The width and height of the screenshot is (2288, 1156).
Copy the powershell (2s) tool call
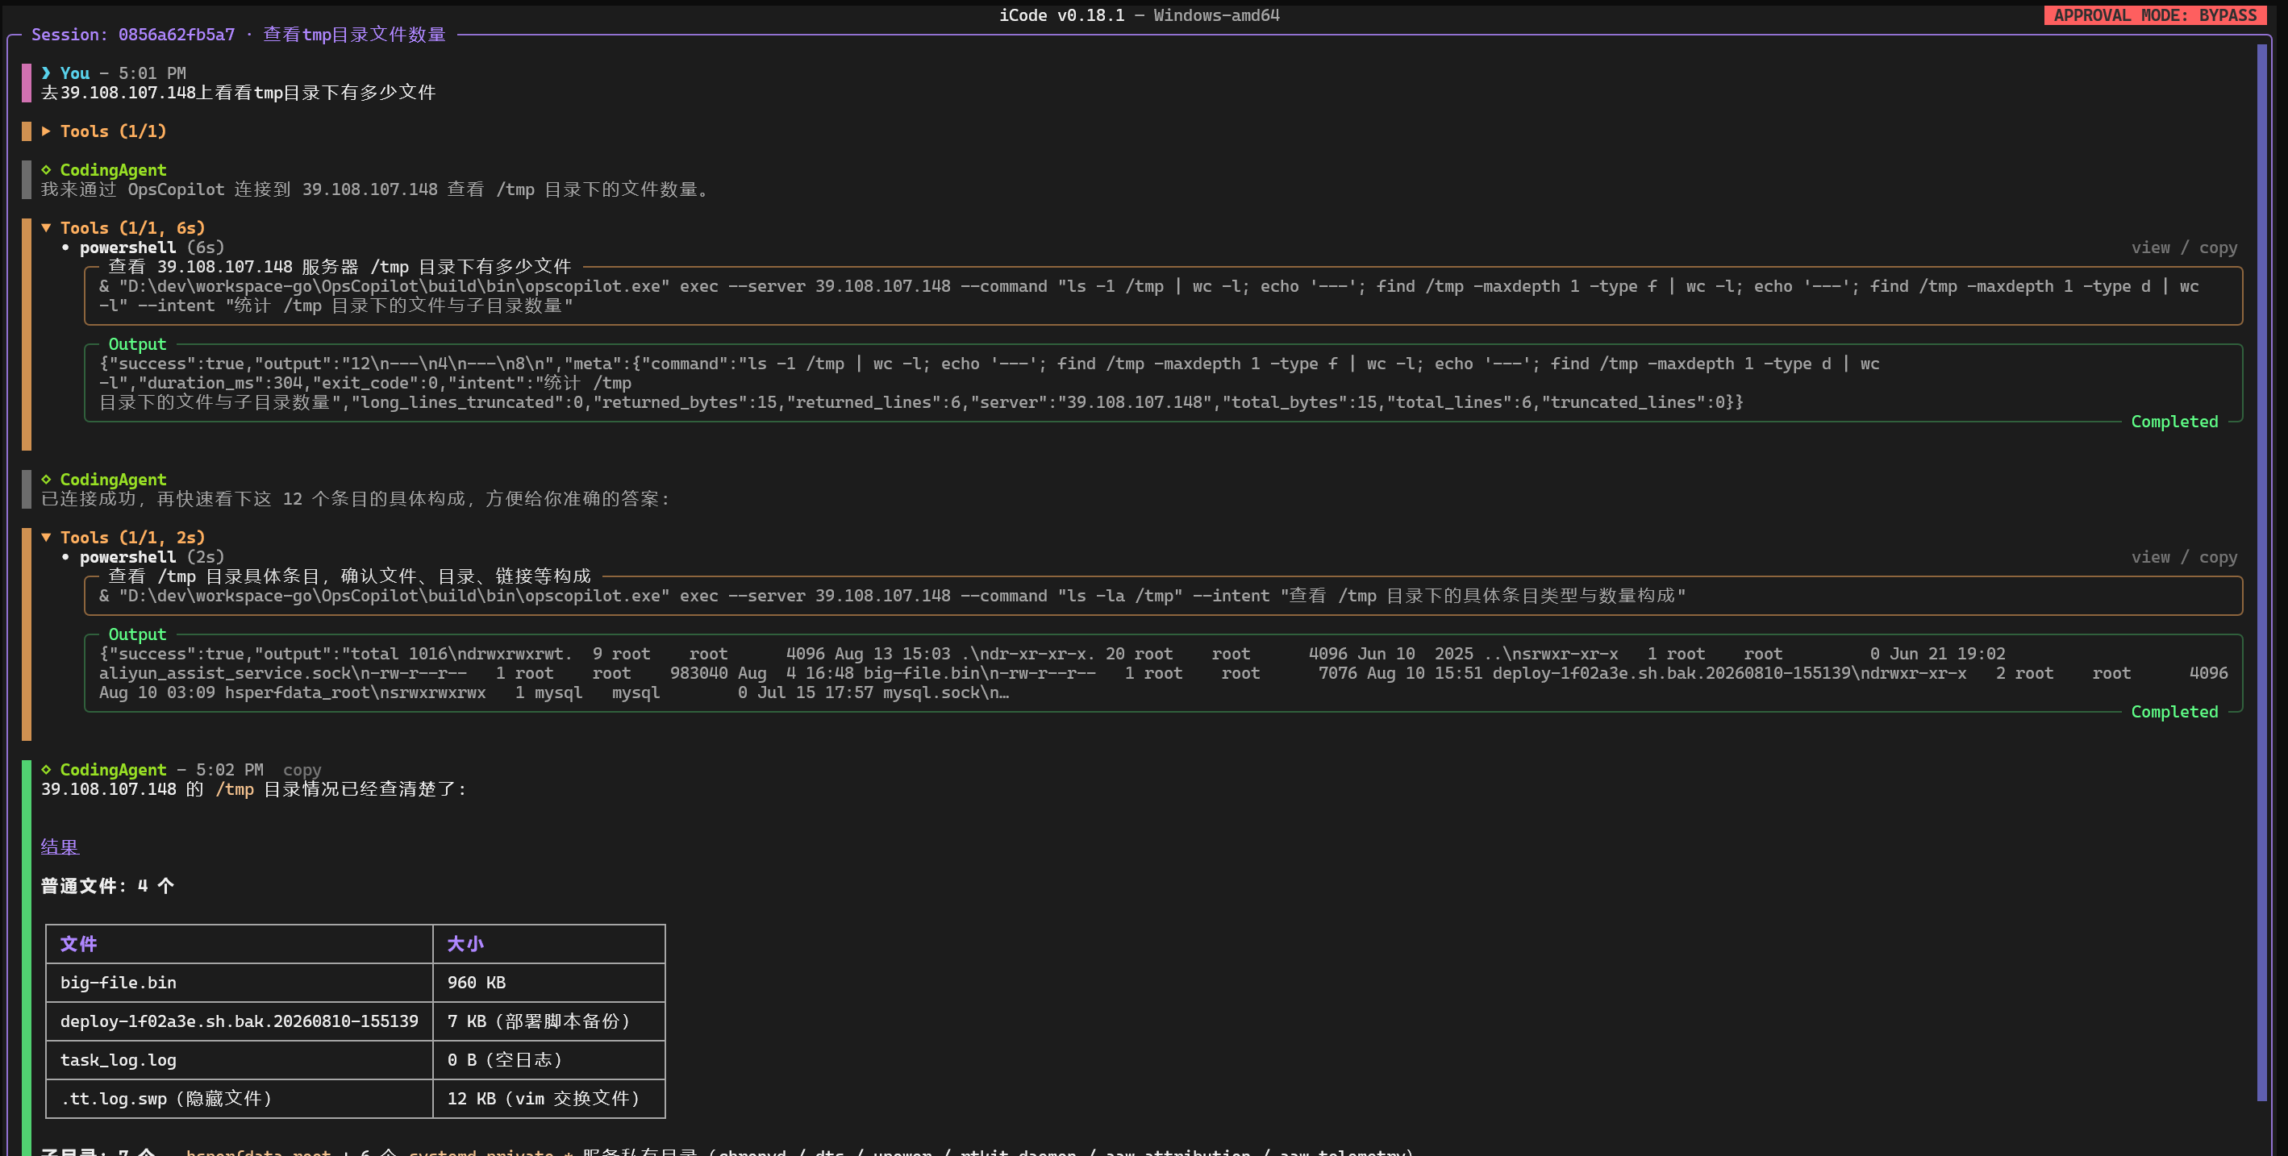(2218, 557)
